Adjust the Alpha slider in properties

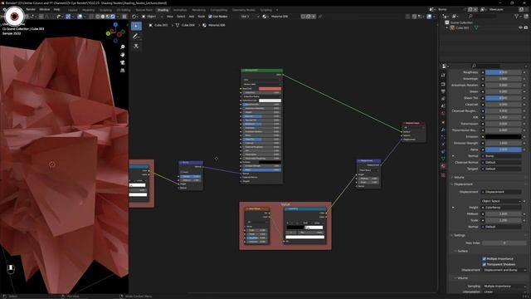coord(504,149)
